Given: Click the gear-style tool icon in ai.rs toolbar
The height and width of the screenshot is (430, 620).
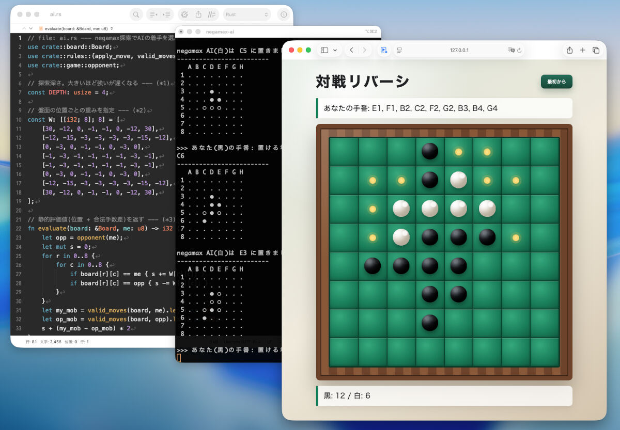Looking at the screenshot, I should 184,14.
